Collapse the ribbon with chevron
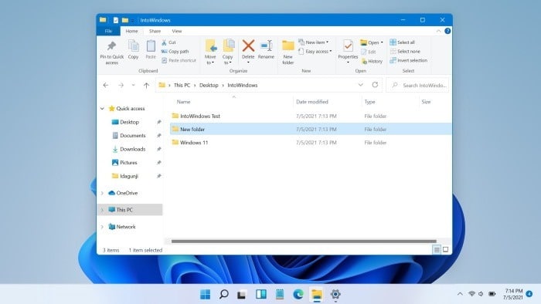Image resolution: width=541 pixels, height=304 pixels. (x=438, y=31)
